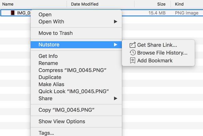The height and width of the screenshot is (136, 203).
Task: Expand the Share submenu arrow
Action: click(116, 98)
